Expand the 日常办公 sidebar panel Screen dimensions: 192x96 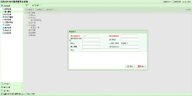click(x=22, y=84)
